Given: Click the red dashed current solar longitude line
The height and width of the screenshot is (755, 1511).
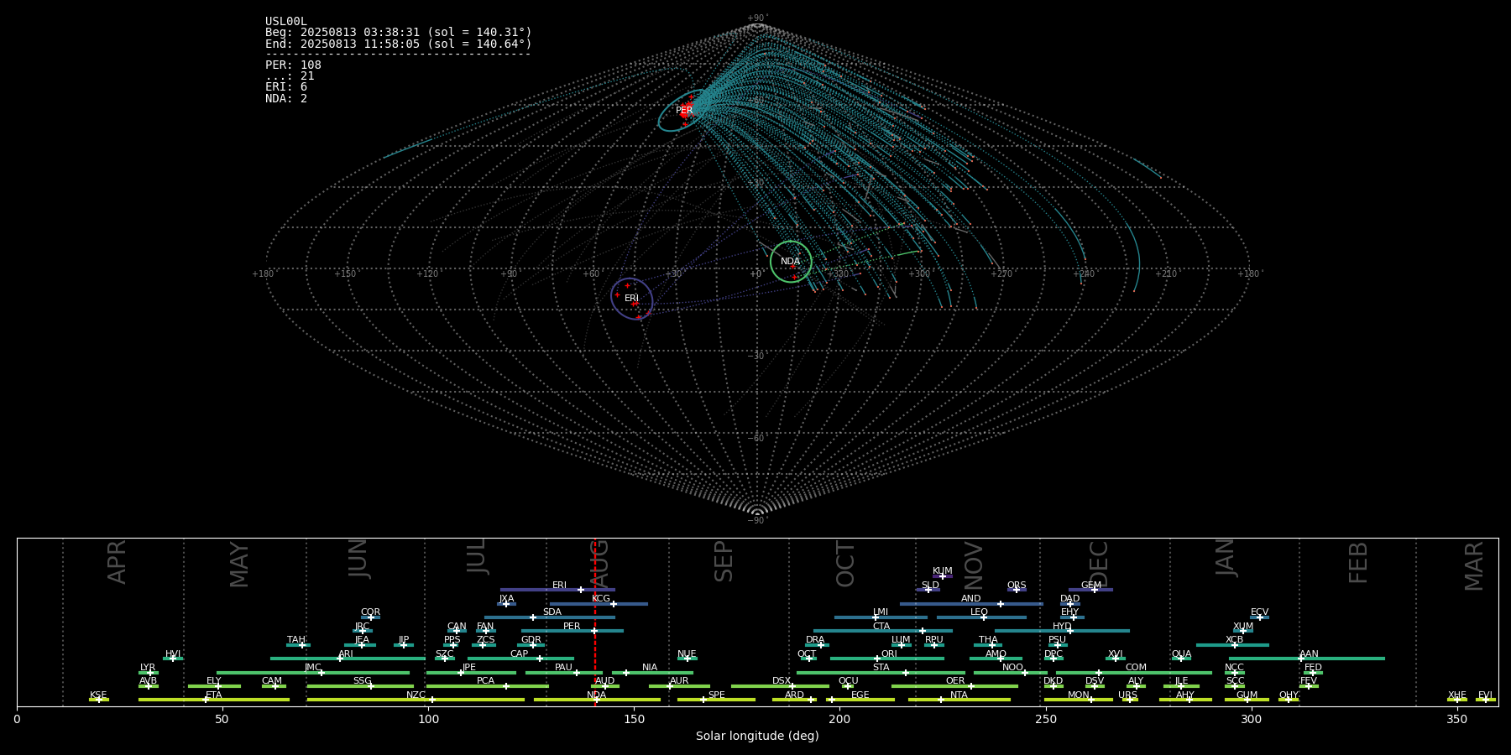Looking at the screenshot, I should 595,622.
